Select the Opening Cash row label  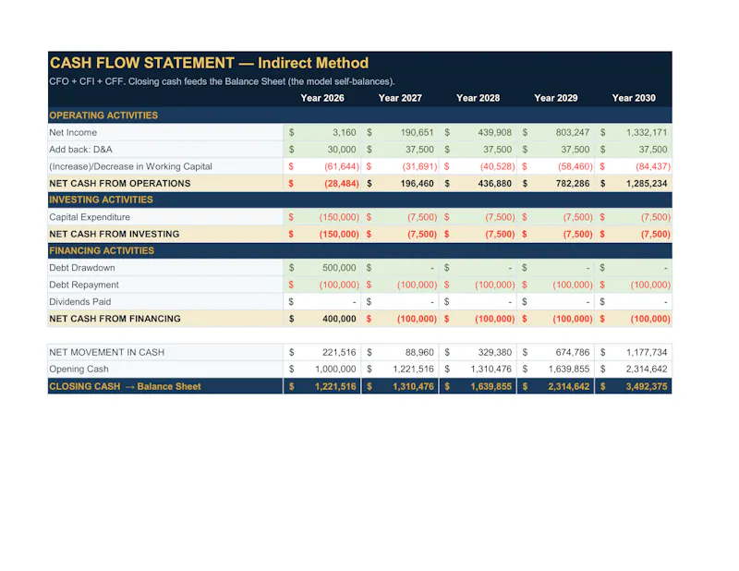click(79, 370)
